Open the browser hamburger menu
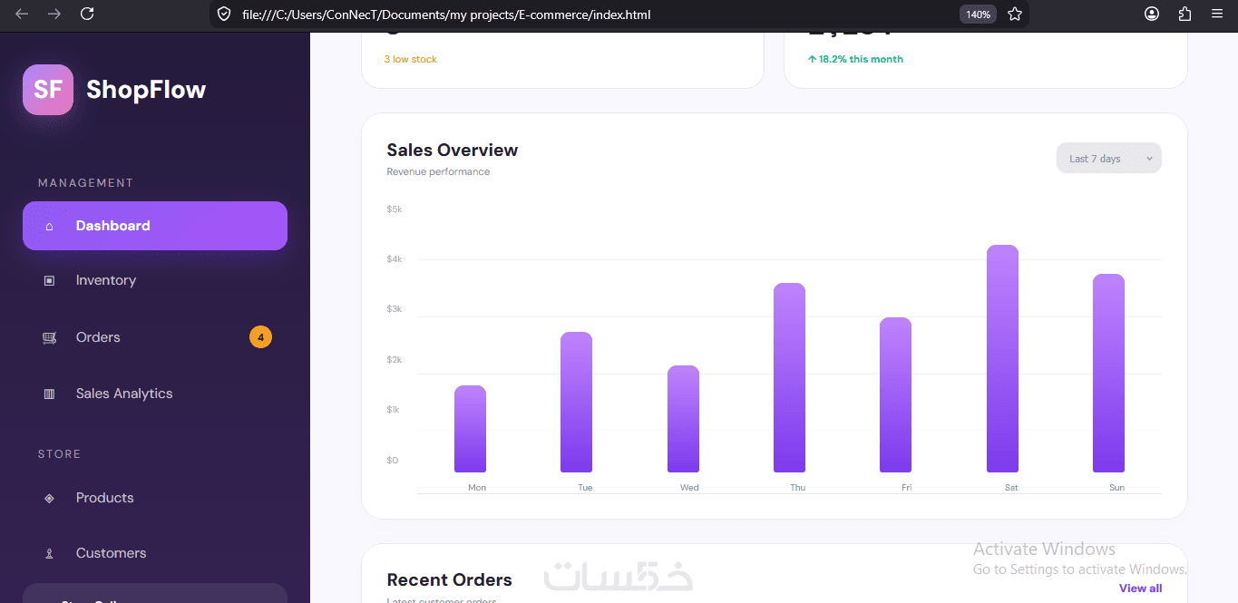Screen dimensions: 1238x603 (x=1217, y=14)
